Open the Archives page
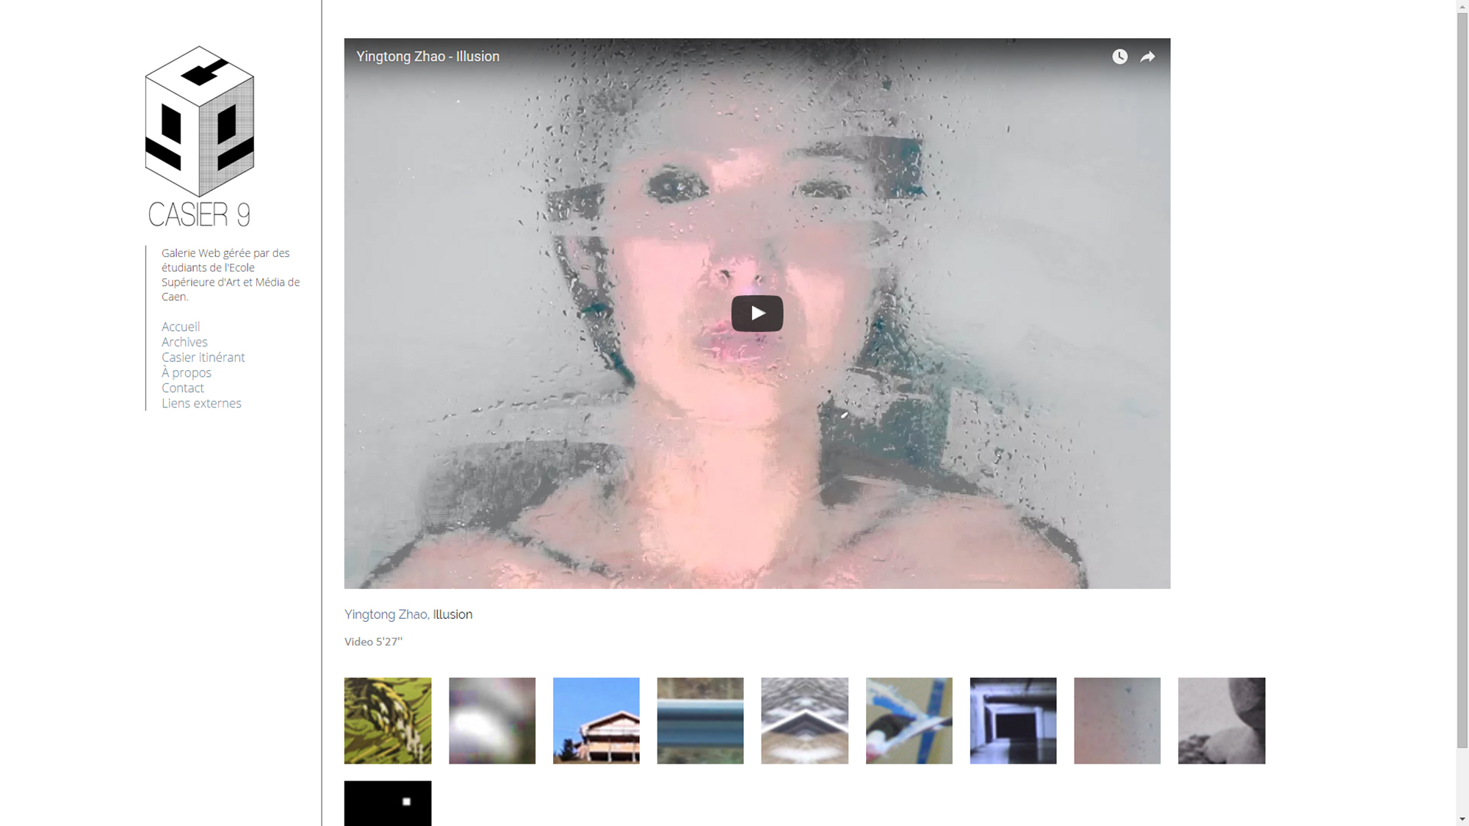This screenshot has height=826, width=1469. point(184,342)
